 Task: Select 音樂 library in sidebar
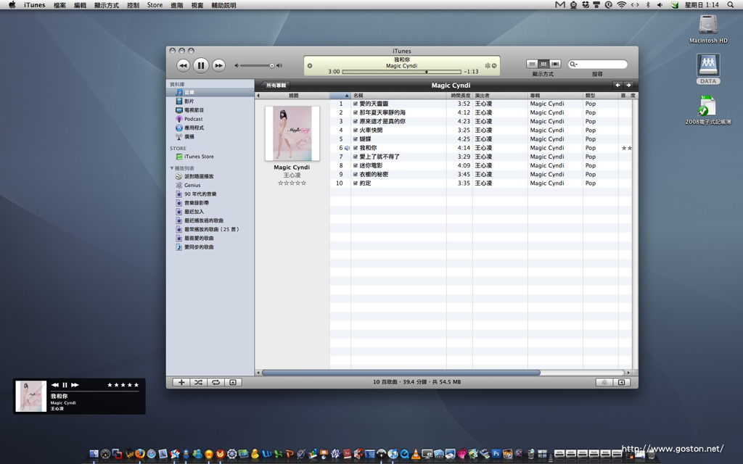(x=210, y=92)
